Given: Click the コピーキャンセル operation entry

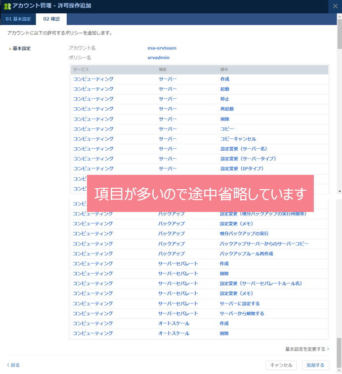Looking at the screenshot, I should 238,139.
